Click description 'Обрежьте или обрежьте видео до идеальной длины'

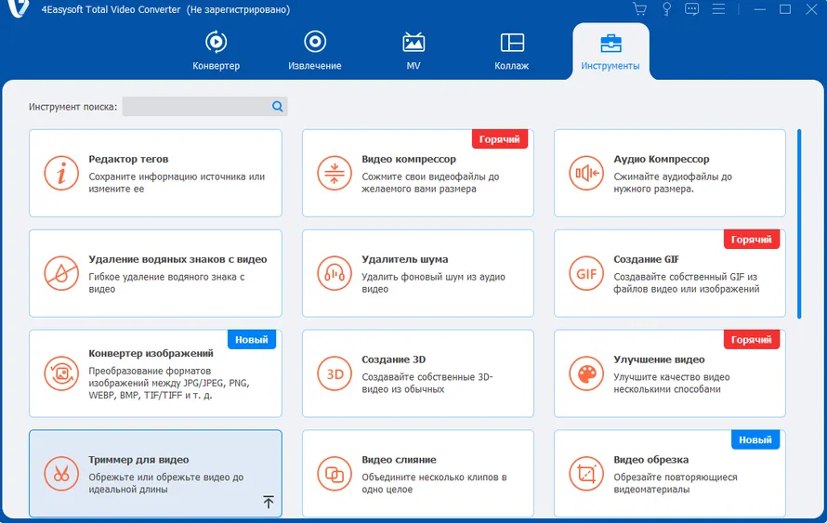(165, 483)
